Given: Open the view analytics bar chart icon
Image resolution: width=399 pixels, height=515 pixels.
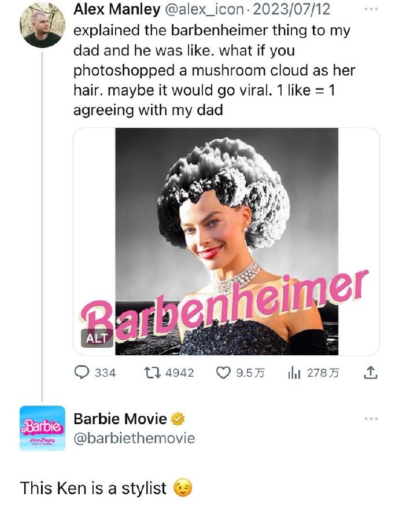Looking at the screenshot, I should 295,373.
